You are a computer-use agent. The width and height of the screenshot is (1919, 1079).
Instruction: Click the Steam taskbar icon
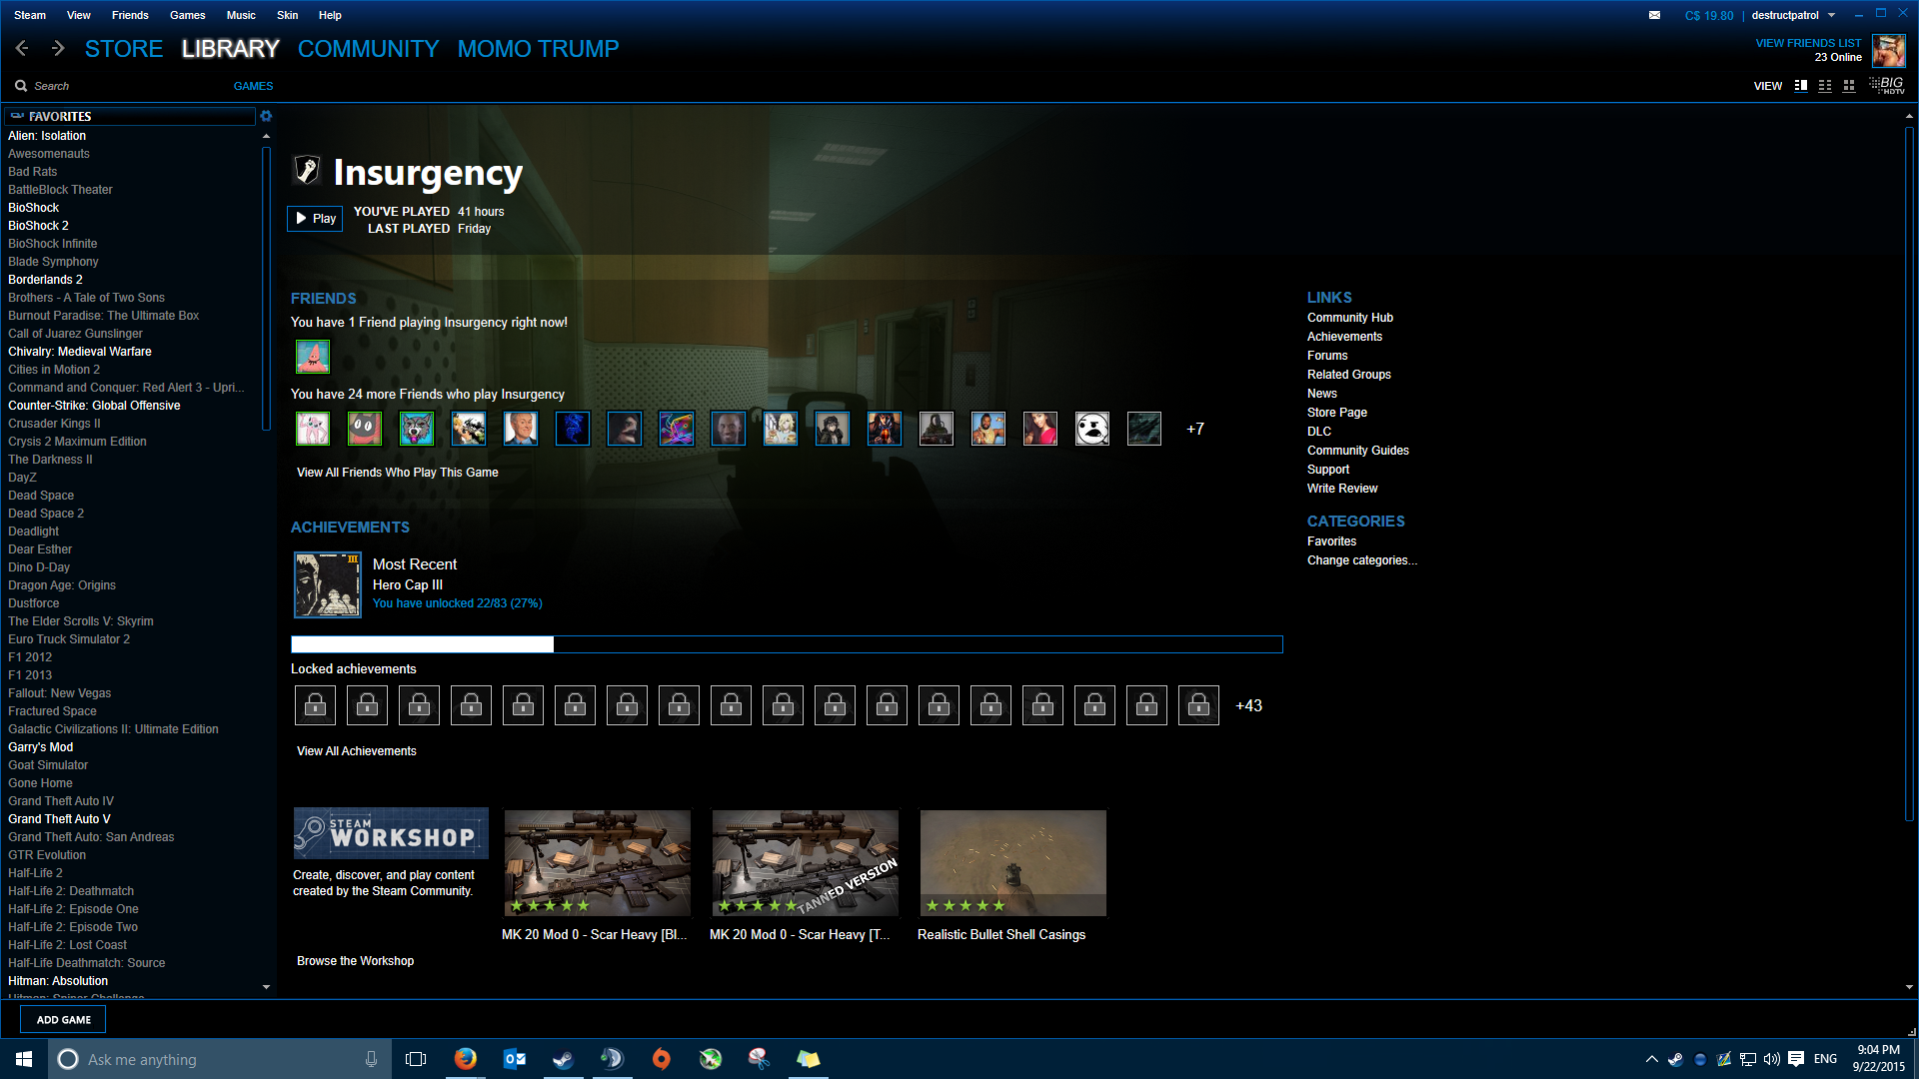(564, 1059)
